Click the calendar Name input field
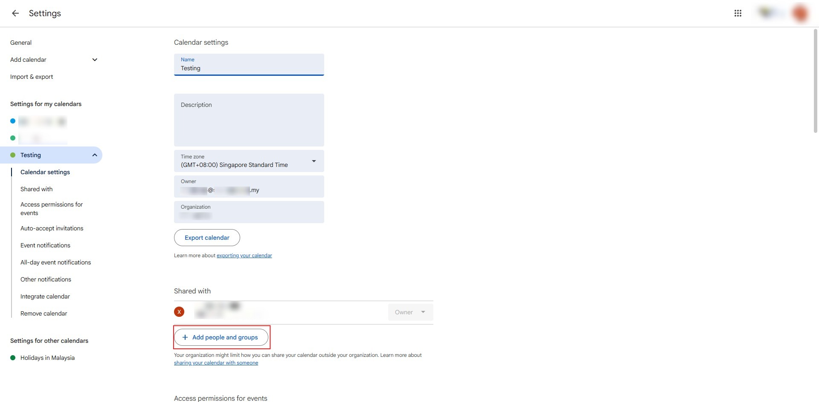Image resolution: width=819 pixels, height=402 pixels. (249, 68)
